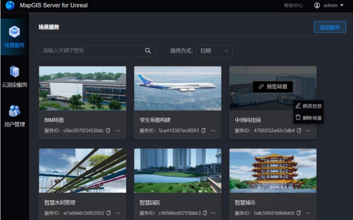Click the 预览场景 preview button

(x=273, y=87)
